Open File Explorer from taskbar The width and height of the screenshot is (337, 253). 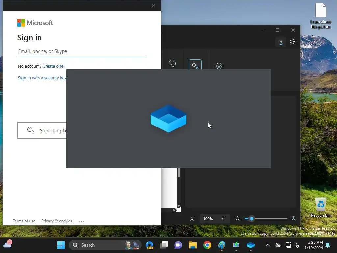coord(193,245)
